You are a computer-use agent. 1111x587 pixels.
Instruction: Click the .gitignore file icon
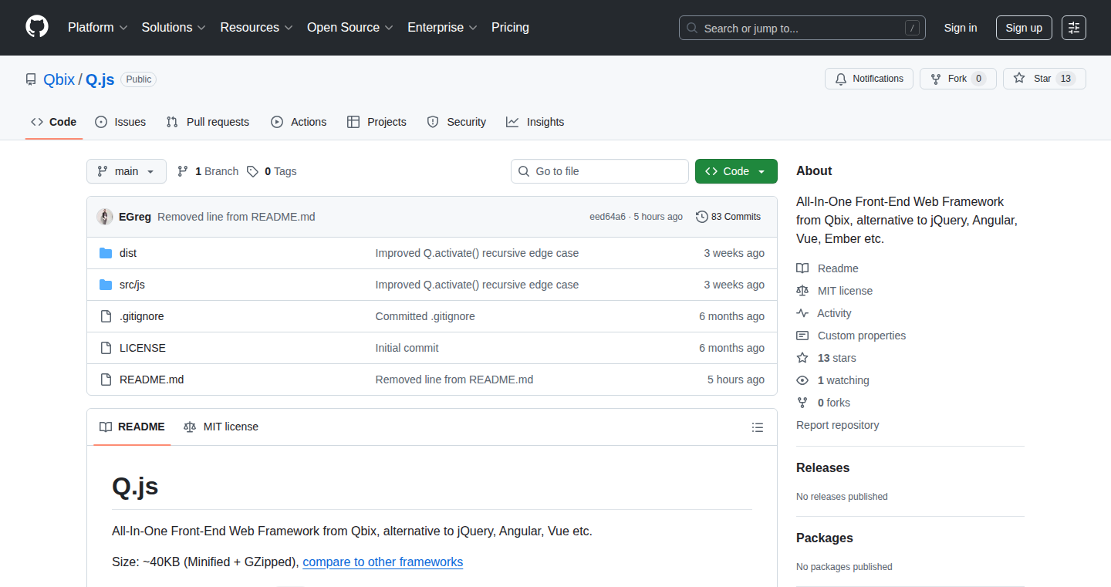(x=106, y=316)
